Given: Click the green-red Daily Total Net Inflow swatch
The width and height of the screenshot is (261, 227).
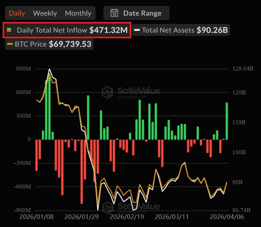Looking at the screenshot, I should pos(9,30).
